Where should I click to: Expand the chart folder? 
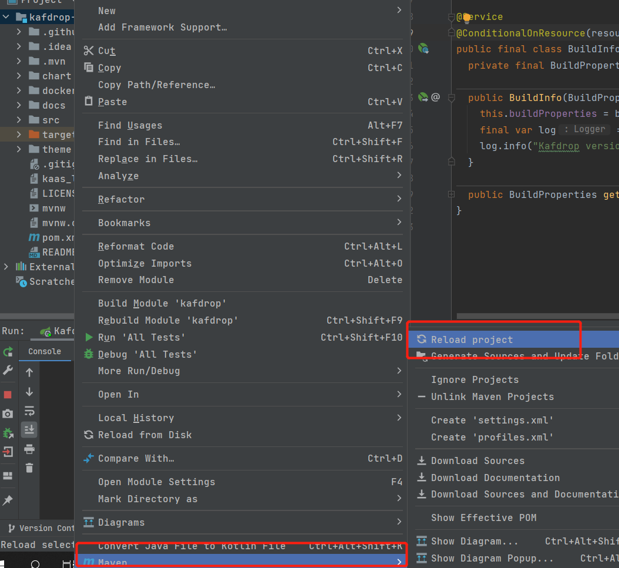19,76
